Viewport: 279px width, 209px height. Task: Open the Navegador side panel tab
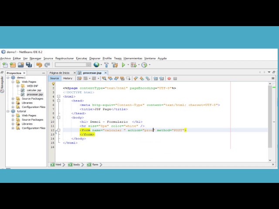(x=2, y=84)
